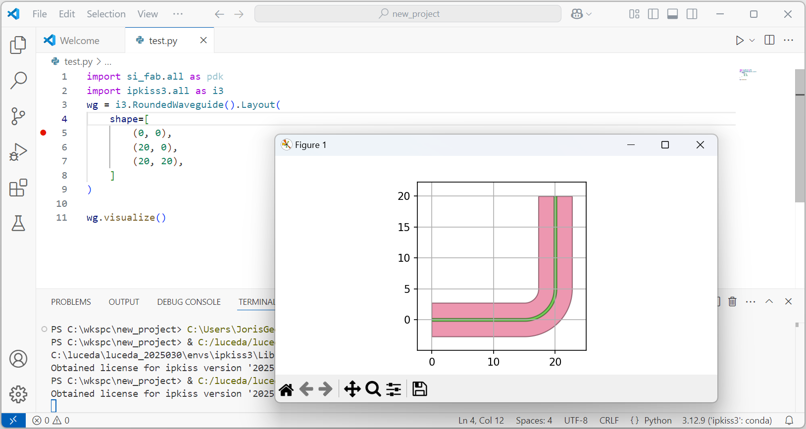Open the Testing flask view
806x429 pixels.
pyautogui.click(x=18, y=224)
